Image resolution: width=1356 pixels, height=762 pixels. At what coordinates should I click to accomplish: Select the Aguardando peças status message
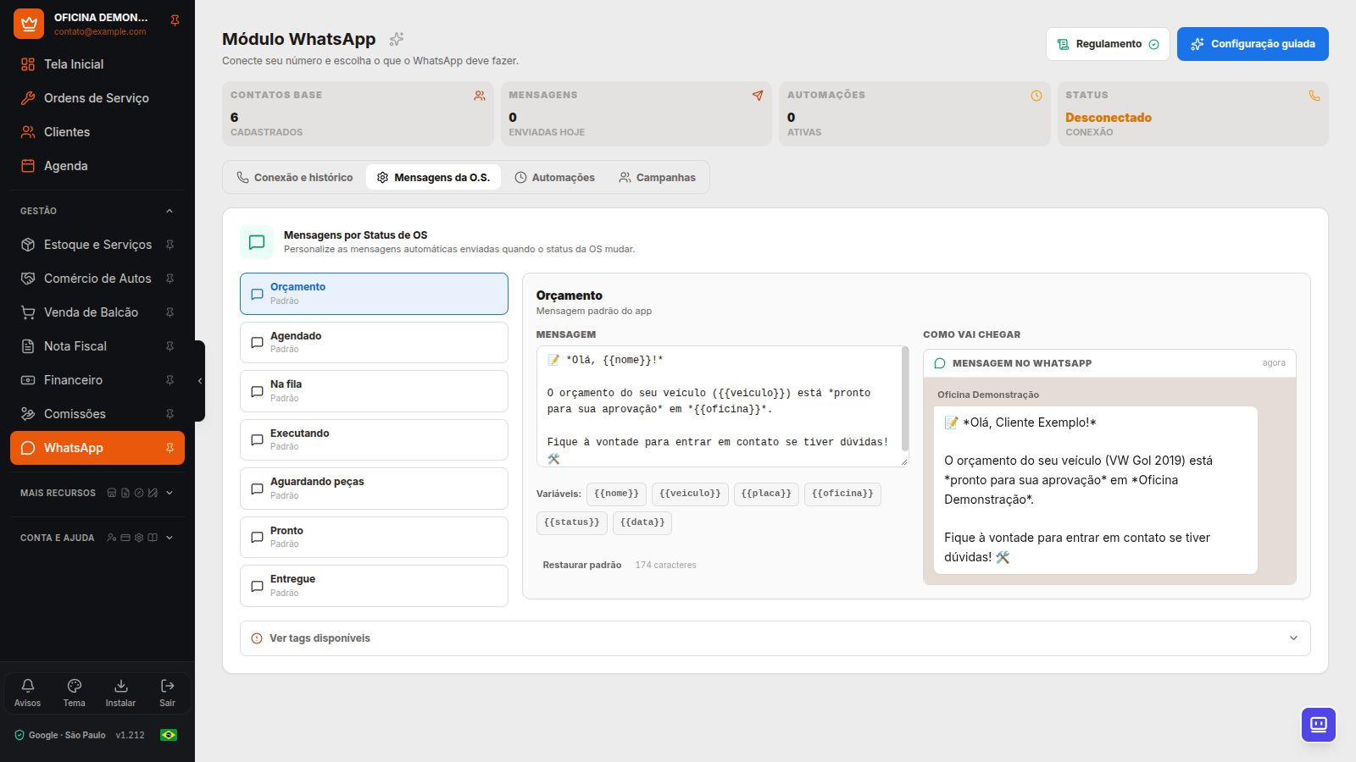point(374,489)
